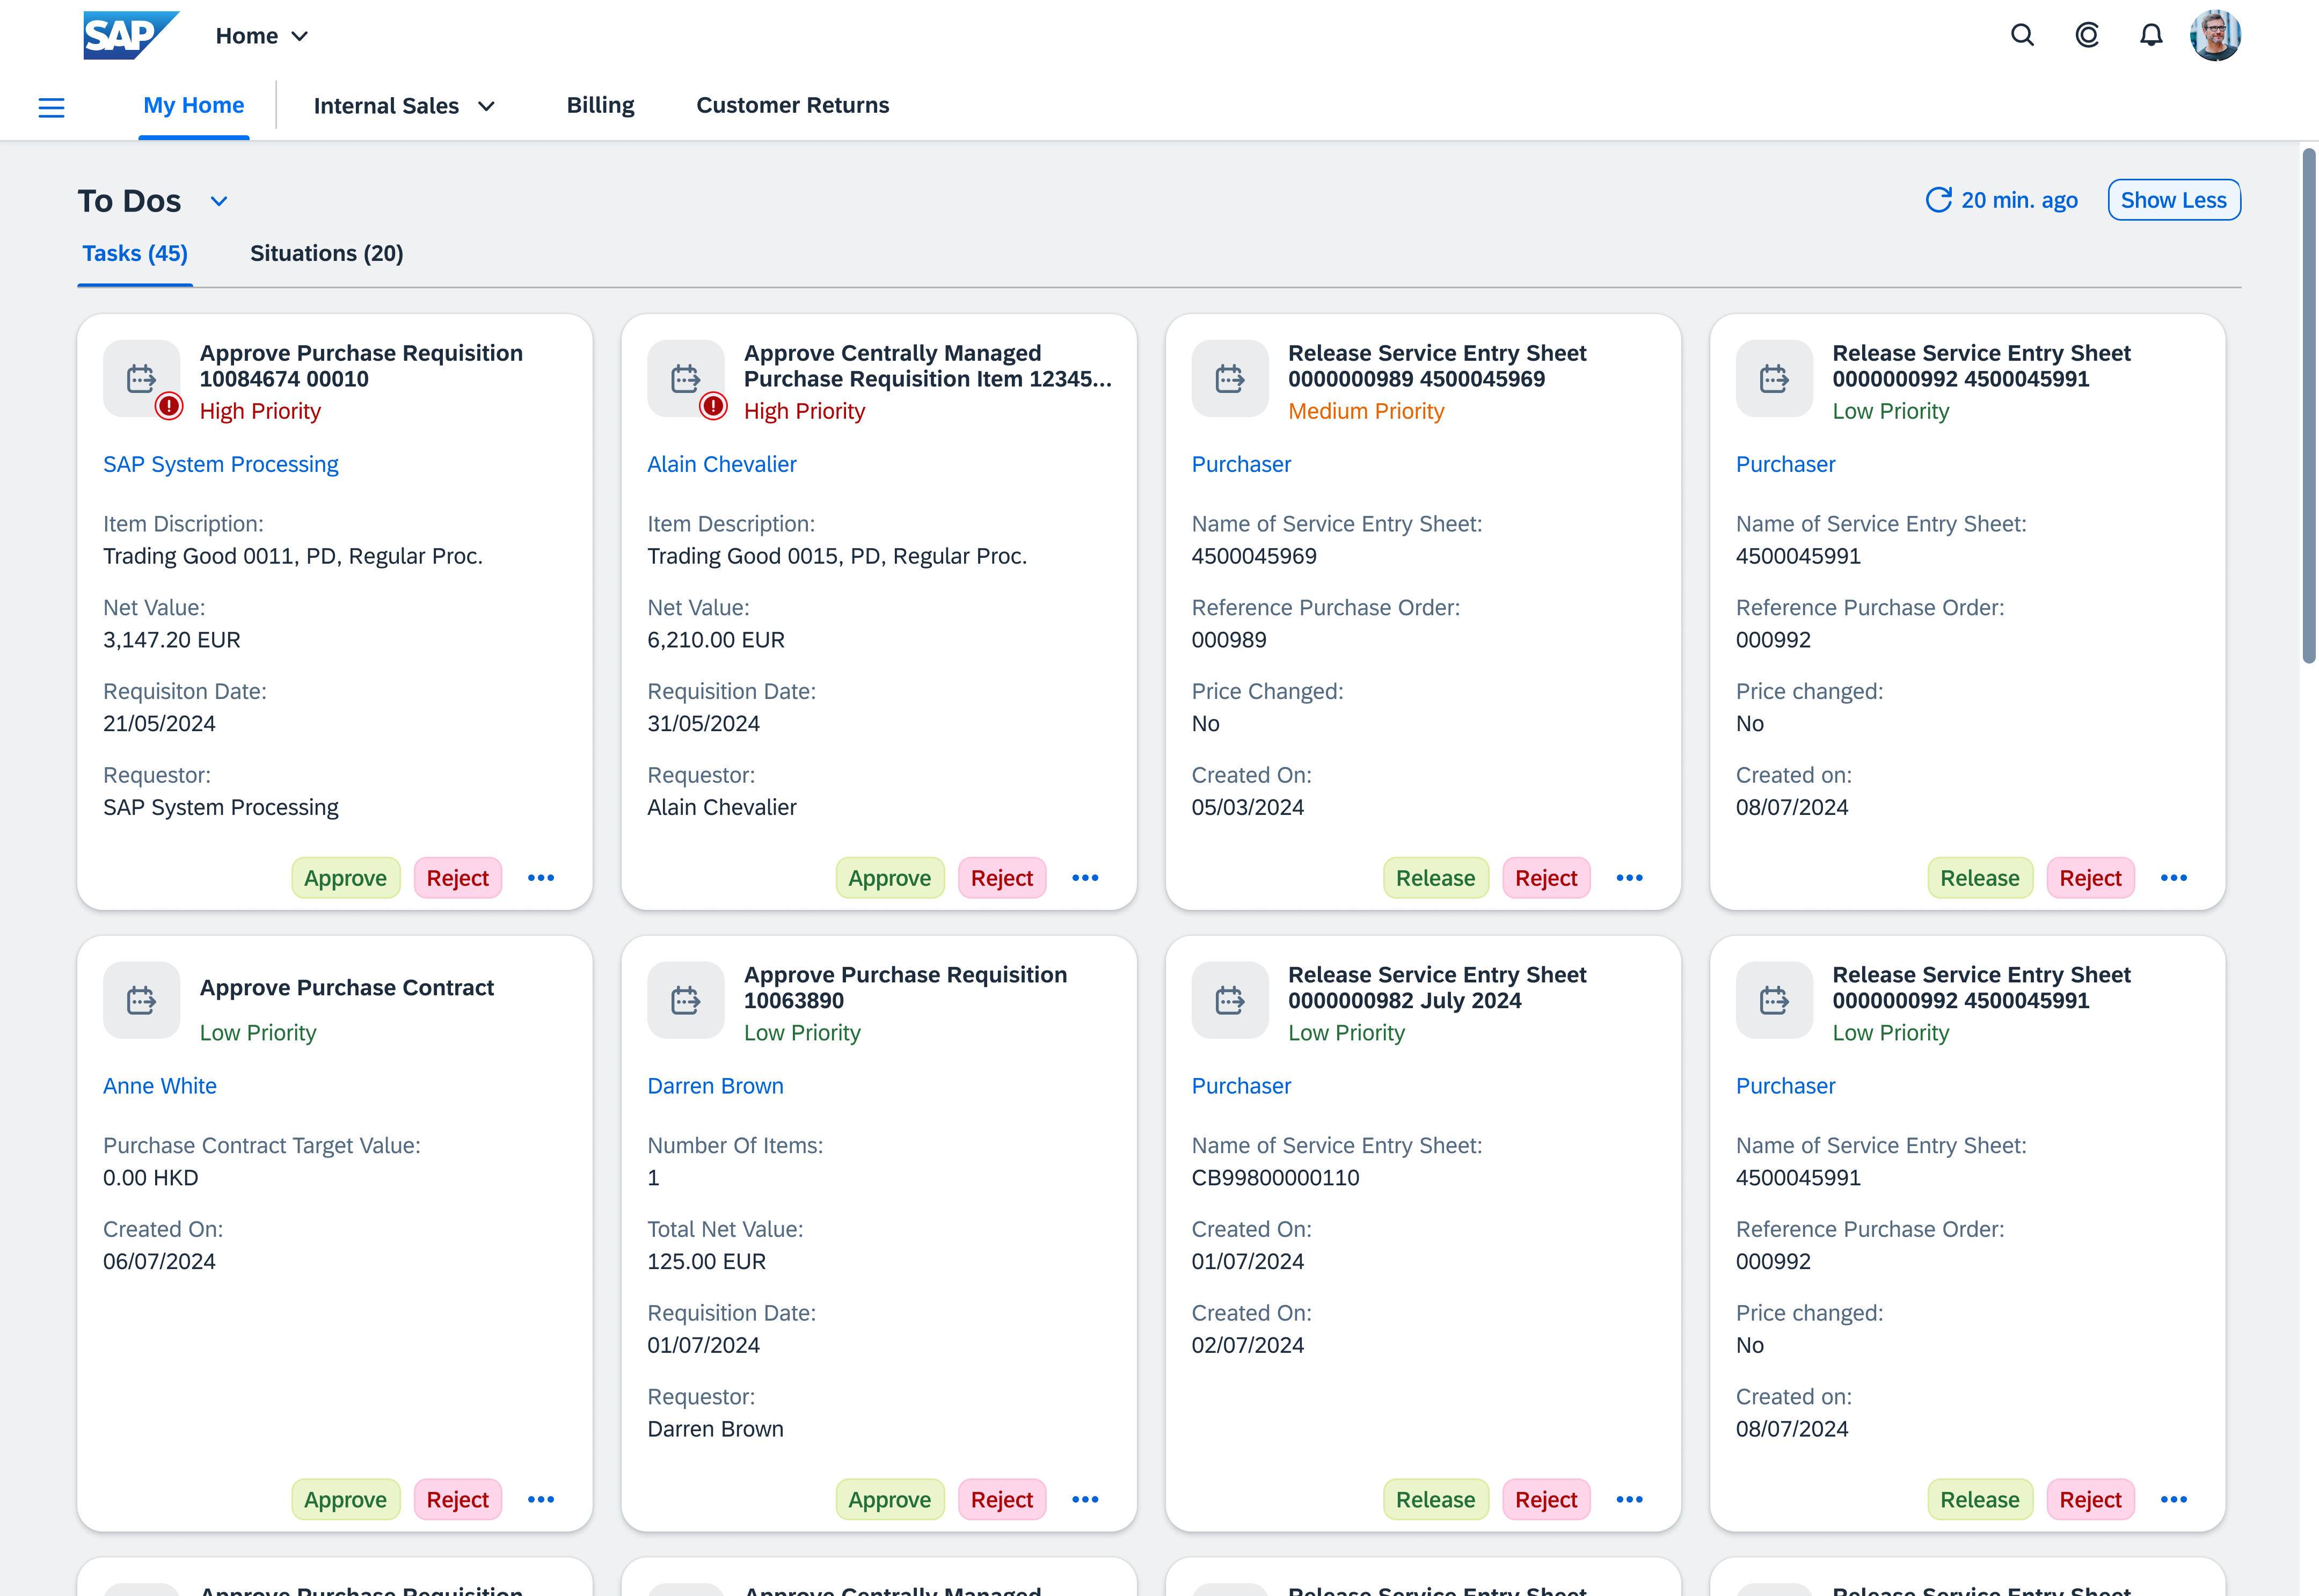The image size is (2319, 1596).
Task: Open SAP System Processing link
Action: (220, 464)
